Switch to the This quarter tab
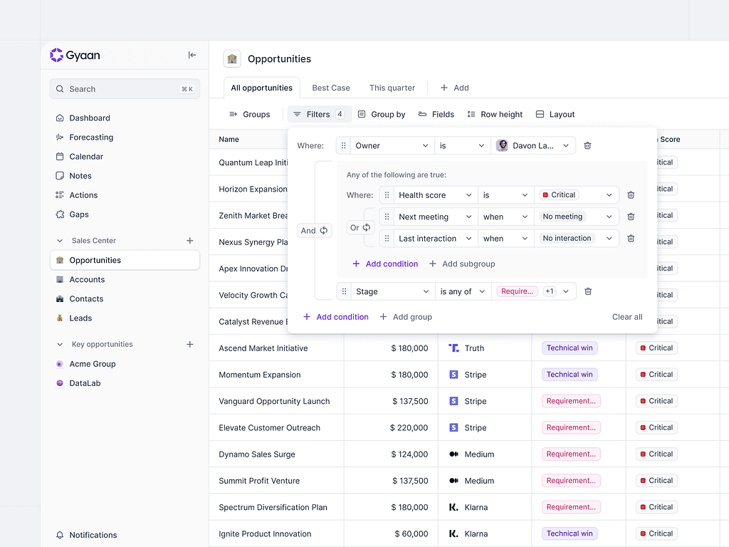The image size is (729, 547). point(392,88)
